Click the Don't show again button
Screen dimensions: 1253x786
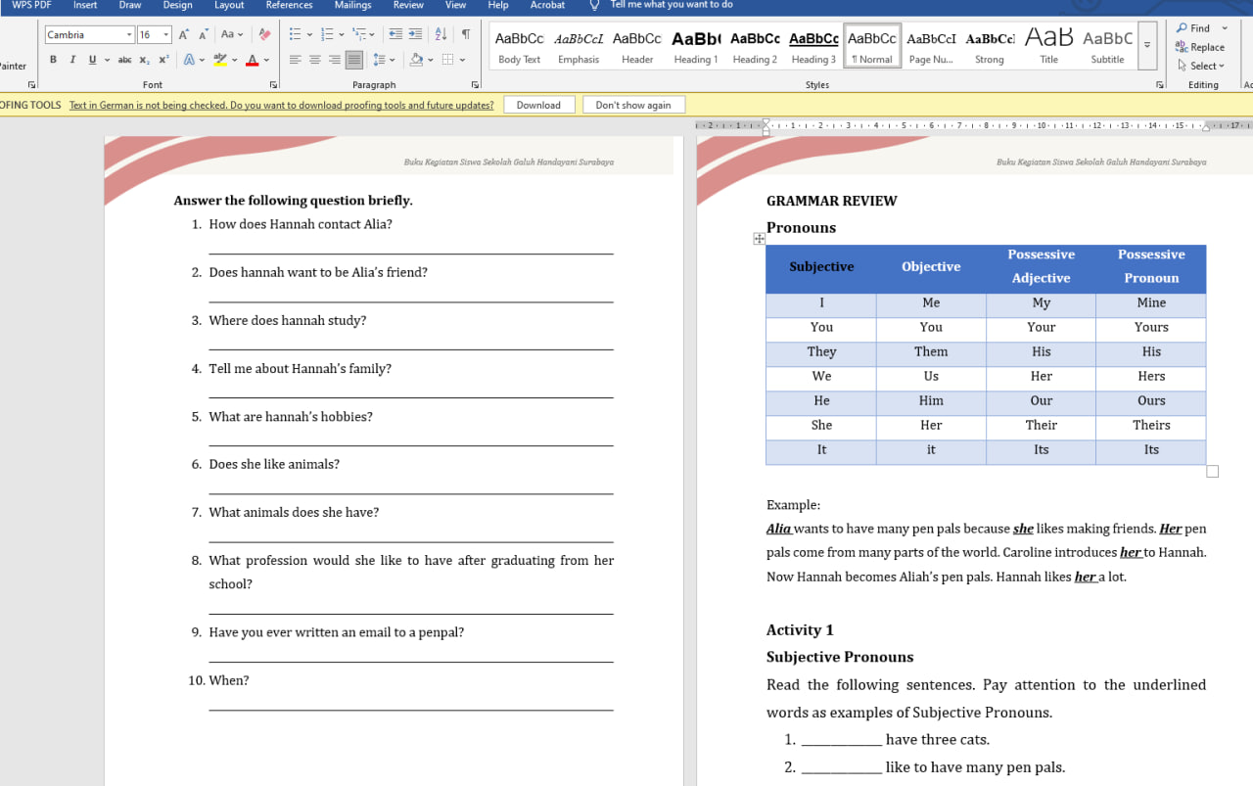633,105
